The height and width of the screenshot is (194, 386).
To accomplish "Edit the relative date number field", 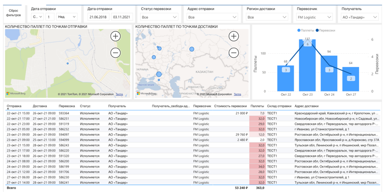I will coord(50,17).
